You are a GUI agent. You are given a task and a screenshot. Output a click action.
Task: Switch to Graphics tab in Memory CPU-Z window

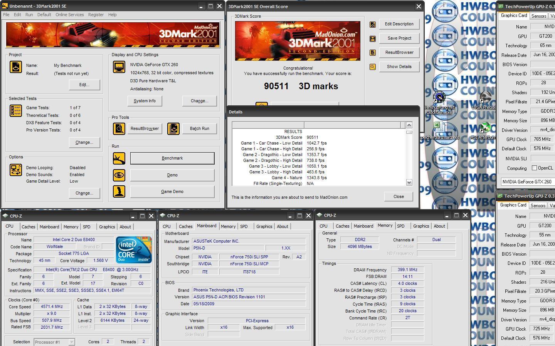point(421,226)
